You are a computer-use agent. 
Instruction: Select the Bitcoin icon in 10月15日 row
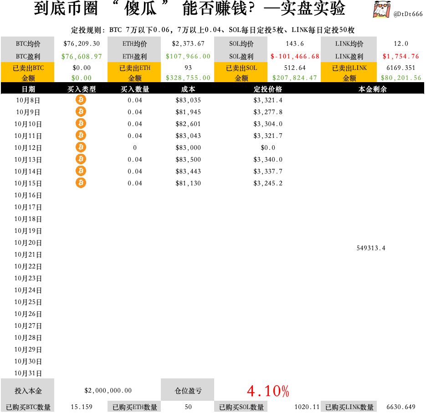click(x=81, y=183)
